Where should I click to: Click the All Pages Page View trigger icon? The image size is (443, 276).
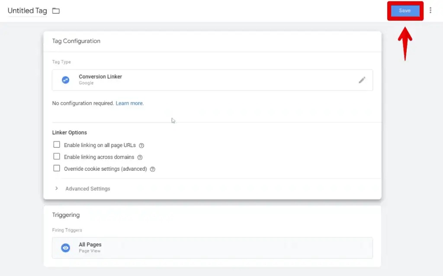65,248
